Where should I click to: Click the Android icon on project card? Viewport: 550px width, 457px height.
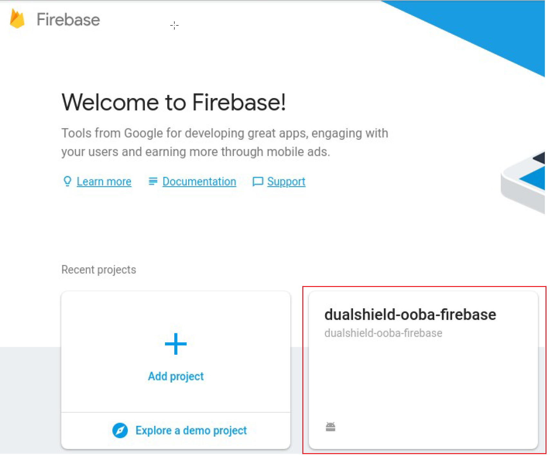[x=330, y=426]
